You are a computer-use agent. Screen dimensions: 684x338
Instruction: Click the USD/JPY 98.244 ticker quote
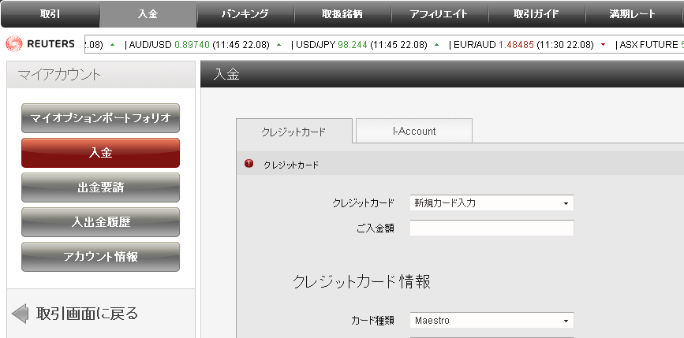pos(361,44)
